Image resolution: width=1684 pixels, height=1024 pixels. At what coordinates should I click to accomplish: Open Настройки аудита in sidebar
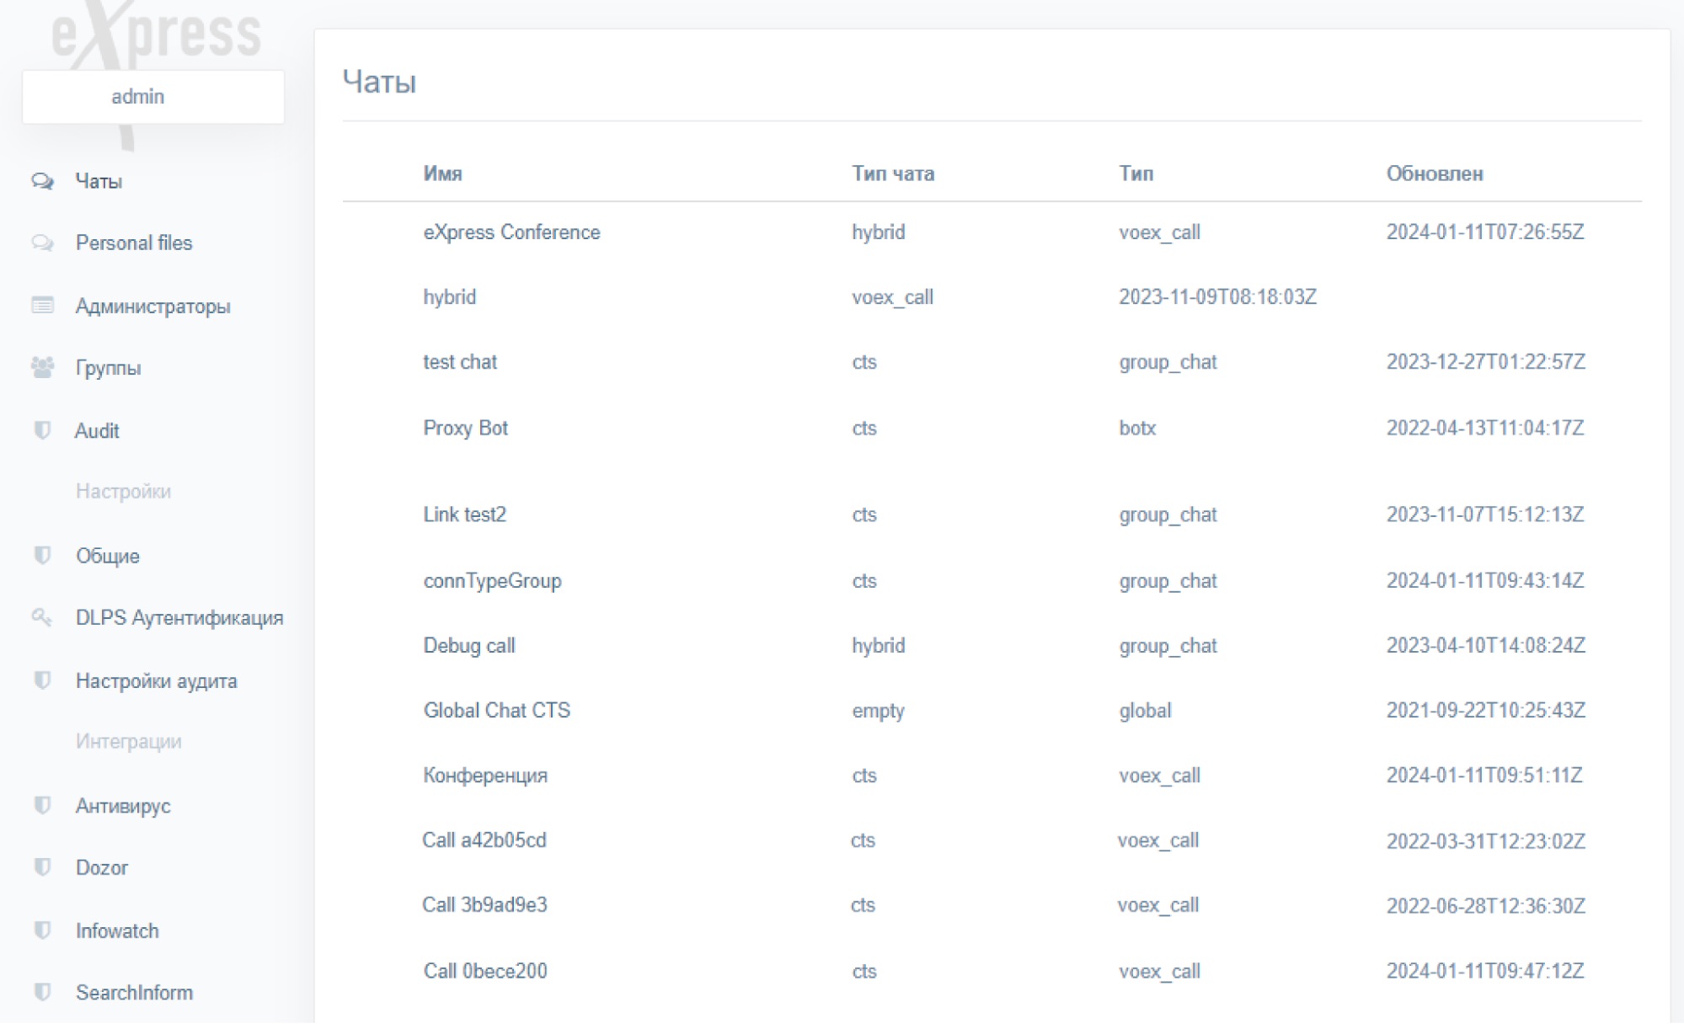(157, 680)
